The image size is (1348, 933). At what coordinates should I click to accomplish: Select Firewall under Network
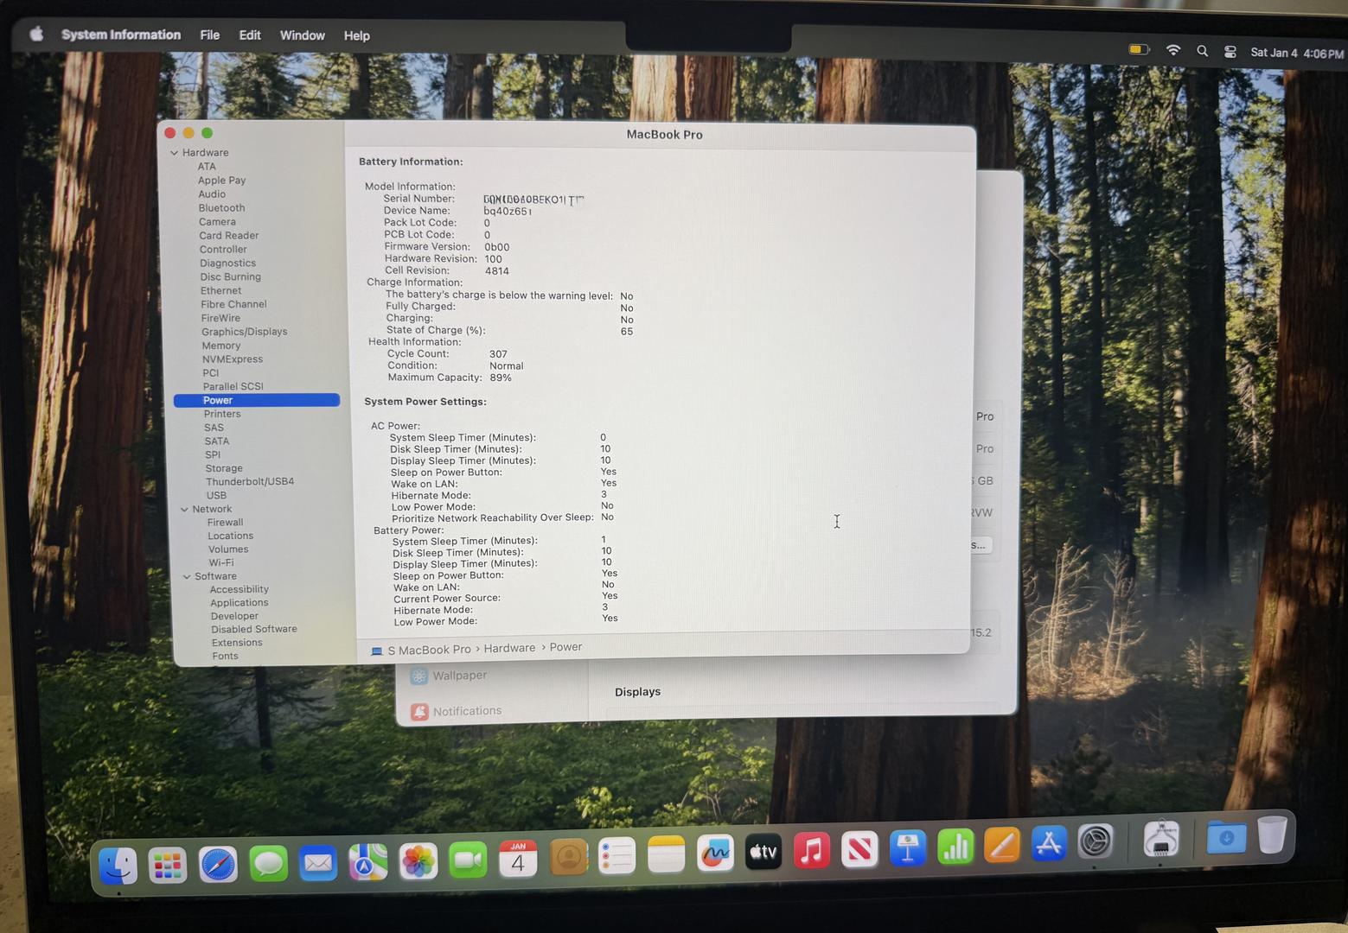pyautogui.click(x=225, y=523)
